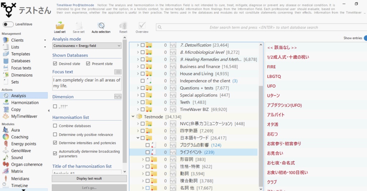Open the Energy points module
The image size is (367, 191).
click(24, 144)
